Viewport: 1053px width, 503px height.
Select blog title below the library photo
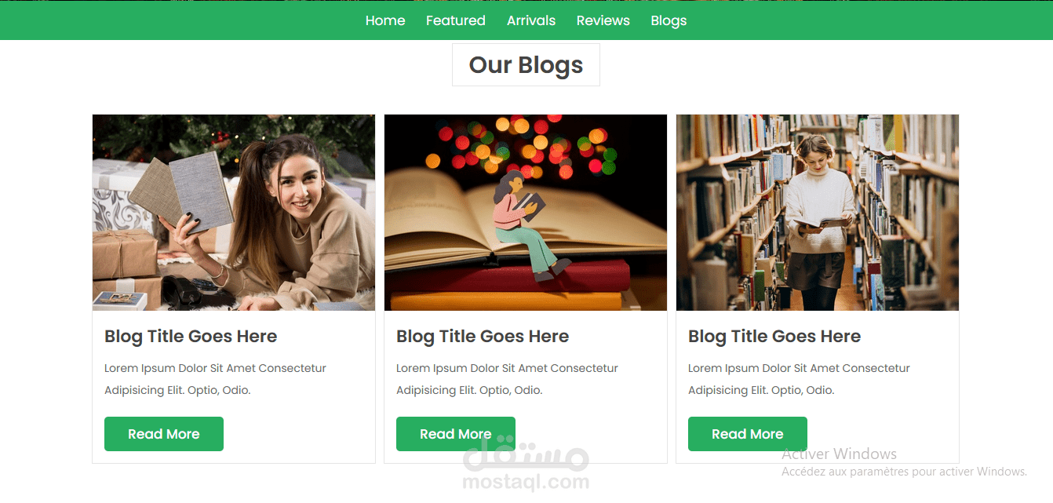point(774,337)
